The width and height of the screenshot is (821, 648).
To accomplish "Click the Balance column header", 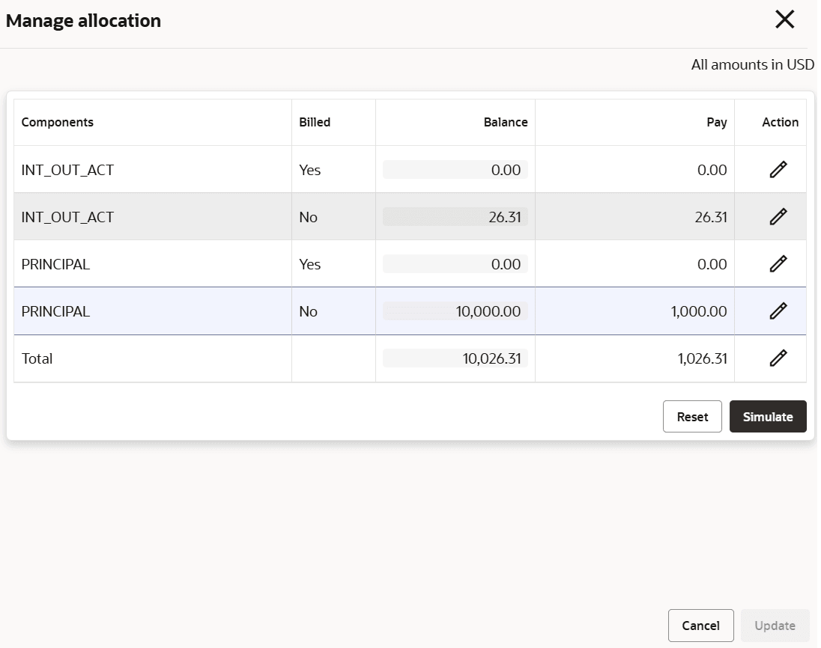I will click(506, 122).
